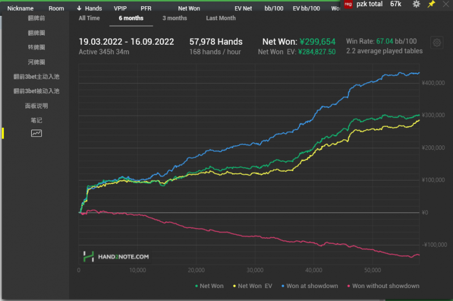Screen dimensions: 453x301
Task: Sort by the VPIP column header
Action: point(120,8)
